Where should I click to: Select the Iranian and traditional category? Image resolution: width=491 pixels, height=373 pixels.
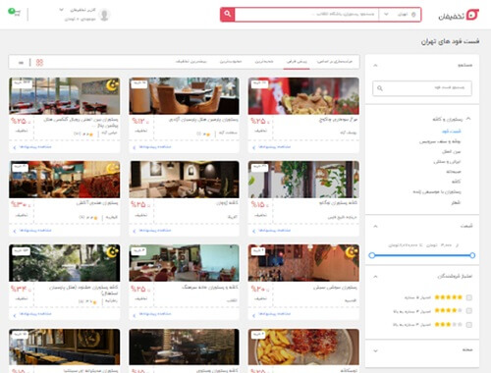(447, 162)
